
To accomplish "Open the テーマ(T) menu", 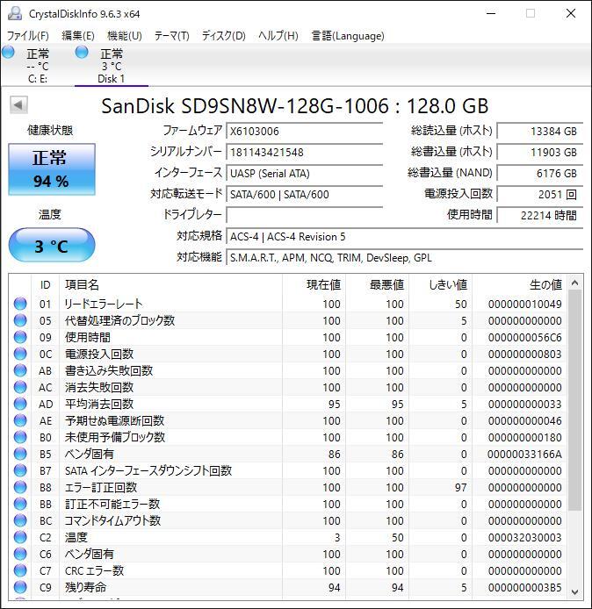I will click(x=172, y=36).
